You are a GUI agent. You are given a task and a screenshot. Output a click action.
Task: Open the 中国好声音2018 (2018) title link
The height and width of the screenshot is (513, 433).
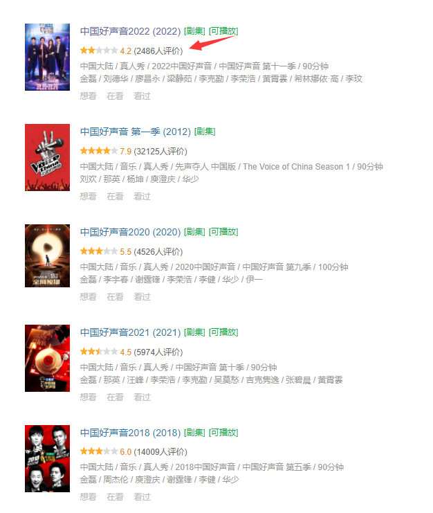[130, 433]
